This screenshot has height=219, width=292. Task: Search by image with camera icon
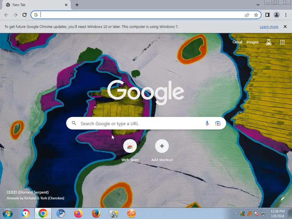(218, 123)
